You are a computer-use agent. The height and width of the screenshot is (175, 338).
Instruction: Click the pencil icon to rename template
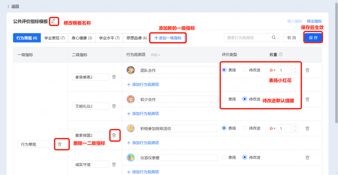53,21
